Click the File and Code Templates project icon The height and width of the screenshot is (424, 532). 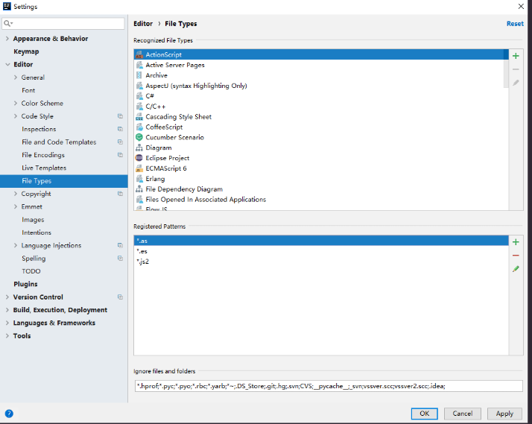click(x=120, y=142)
